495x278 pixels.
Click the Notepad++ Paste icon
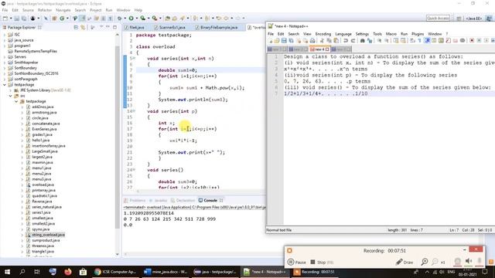click(336, 41)
